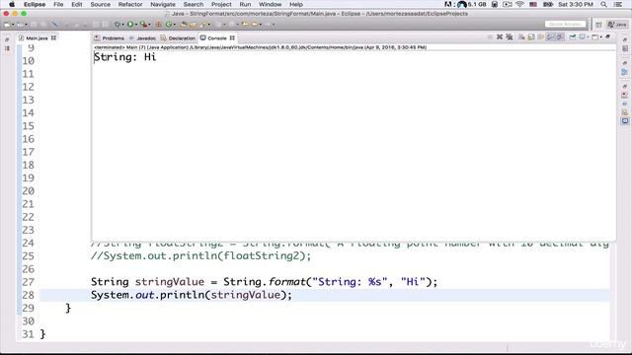Click the Open Perspective icon
The width and height of the screenshot is (632, 355).
point(598,25)
